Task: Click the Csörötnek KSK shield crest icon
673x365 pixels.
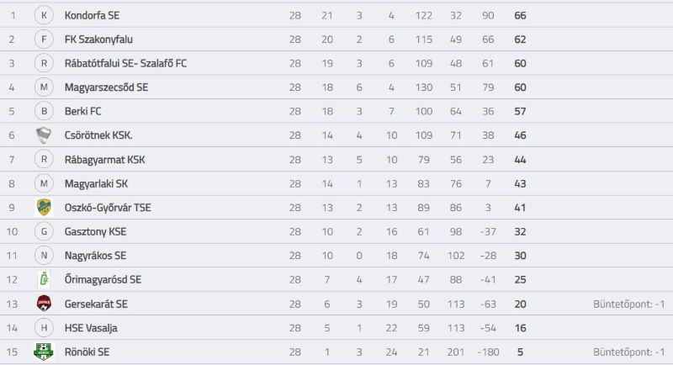Action: [x=44, y=135]
